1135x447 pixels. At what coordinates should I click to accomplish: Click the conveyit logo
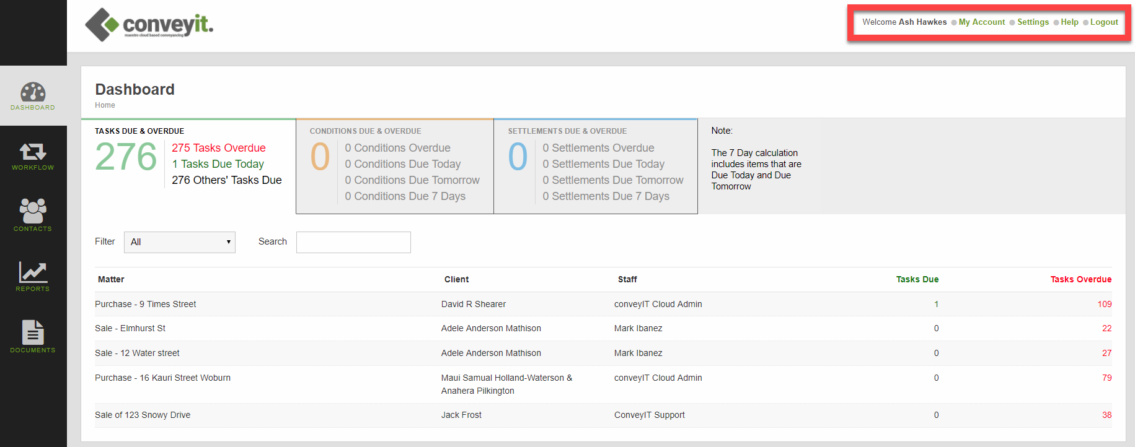(x=149, y=25)
